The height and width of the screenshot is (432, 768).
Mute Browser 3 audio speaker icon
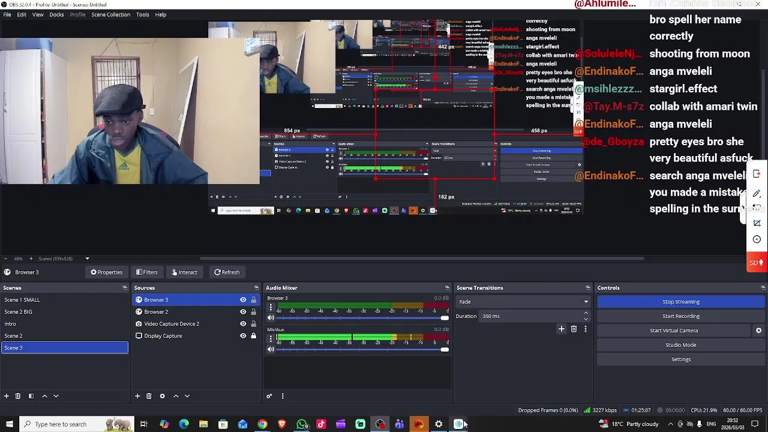click(x=271, y=318)
